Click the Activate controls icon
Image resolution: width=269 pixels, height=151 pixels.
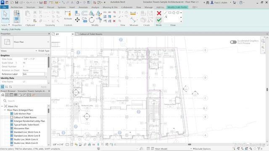click(68, 15)
